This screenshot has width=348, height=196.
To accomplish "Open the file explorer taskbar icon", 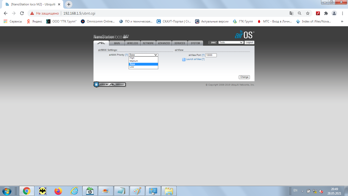I will (169, 191).
